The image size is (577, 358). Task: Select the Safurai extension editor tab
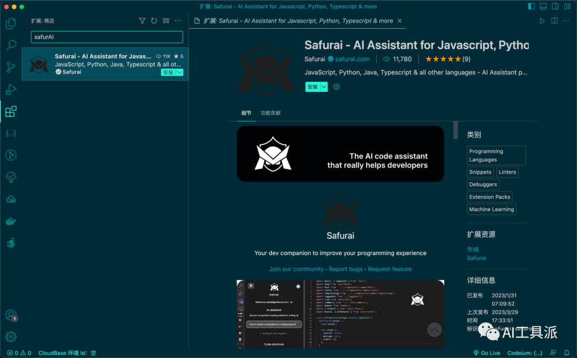click(298, 21)
